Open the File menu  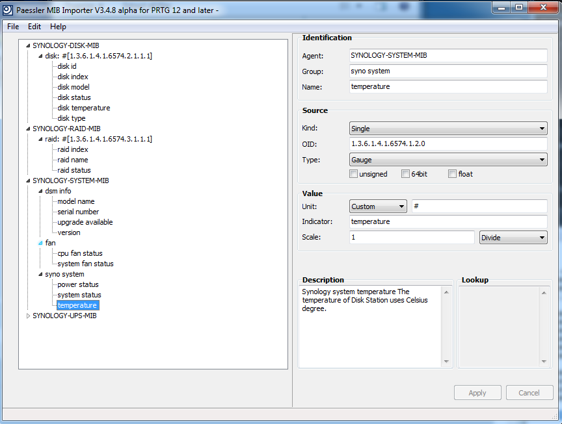(13, 27)
